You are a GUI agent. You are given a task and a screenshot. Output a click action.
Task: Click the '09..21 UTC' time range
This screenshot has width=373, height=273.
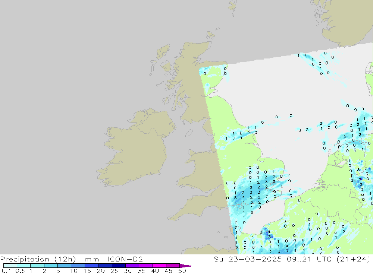coord(309,259)
